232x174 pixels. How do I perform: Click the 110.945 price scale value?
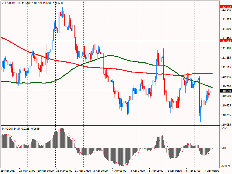point(226,77)
